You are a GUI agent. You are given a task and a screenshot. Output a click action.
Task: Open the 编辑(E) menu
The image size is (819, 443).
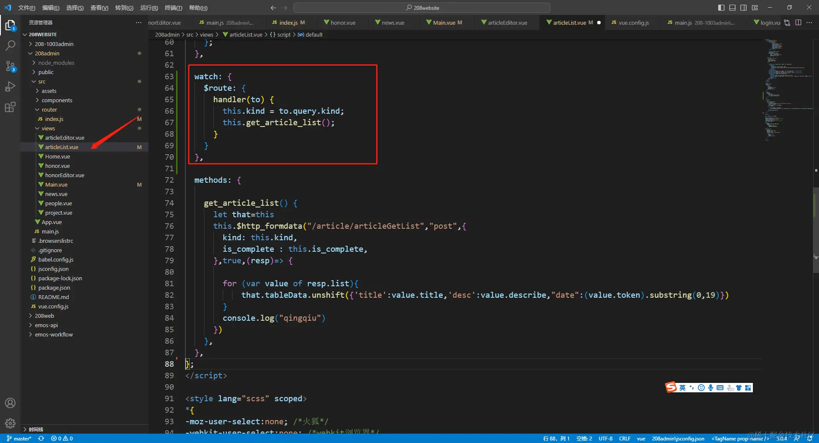pos(51,8)
